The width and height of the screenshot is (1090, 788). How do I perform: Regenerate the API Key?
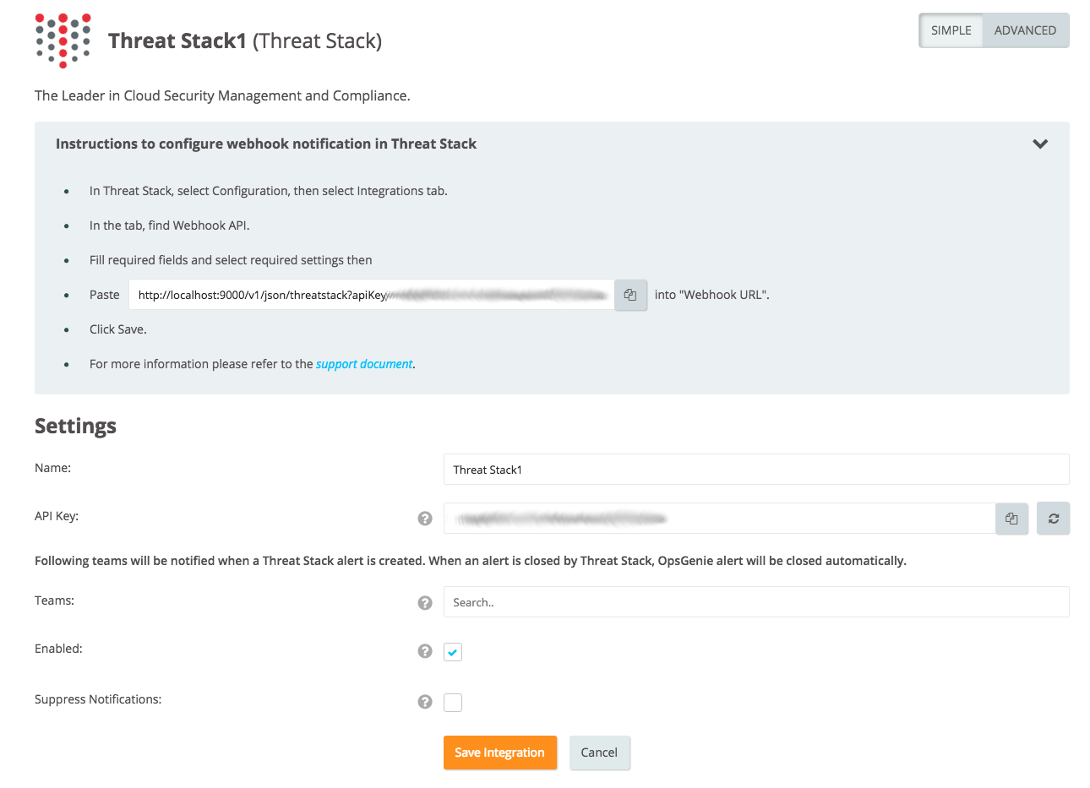[1054, 519]
